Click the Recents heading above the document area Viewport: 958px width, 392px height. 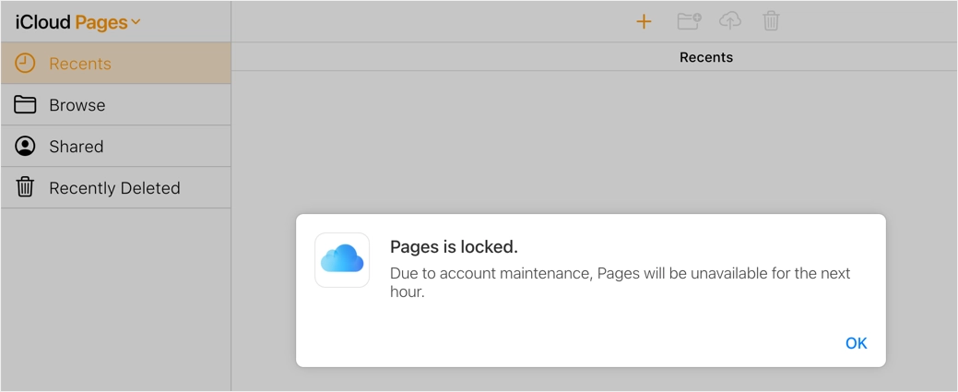(706, 57)
